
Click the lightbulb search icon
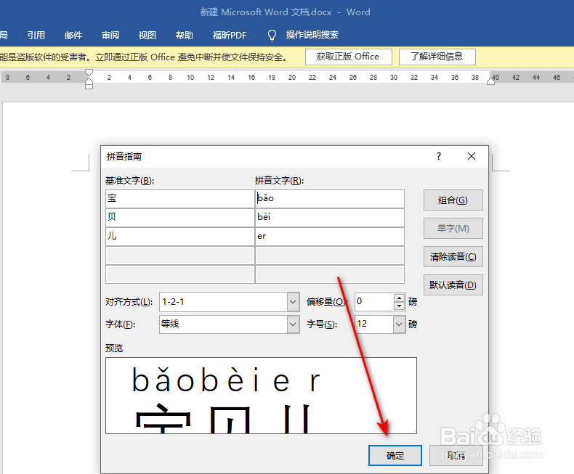[x=272, y=36]
